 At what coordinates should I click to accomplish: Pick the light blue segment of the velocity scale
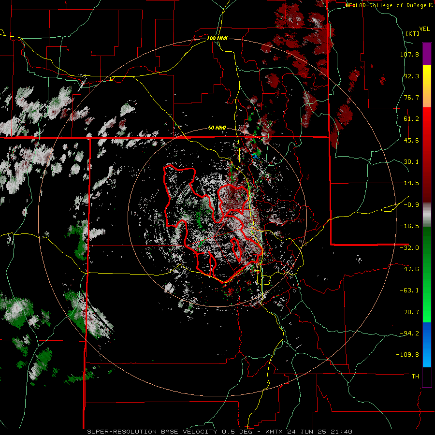point(427,358)
